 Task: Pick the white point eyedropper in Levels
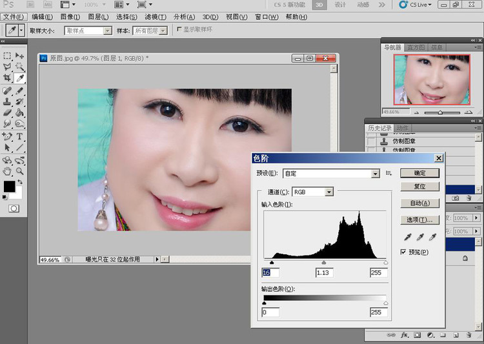point(432,237)
